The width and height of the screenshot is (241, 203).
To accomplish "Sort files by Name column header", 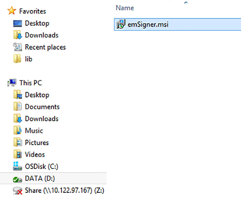I will (x=125, y=8).
